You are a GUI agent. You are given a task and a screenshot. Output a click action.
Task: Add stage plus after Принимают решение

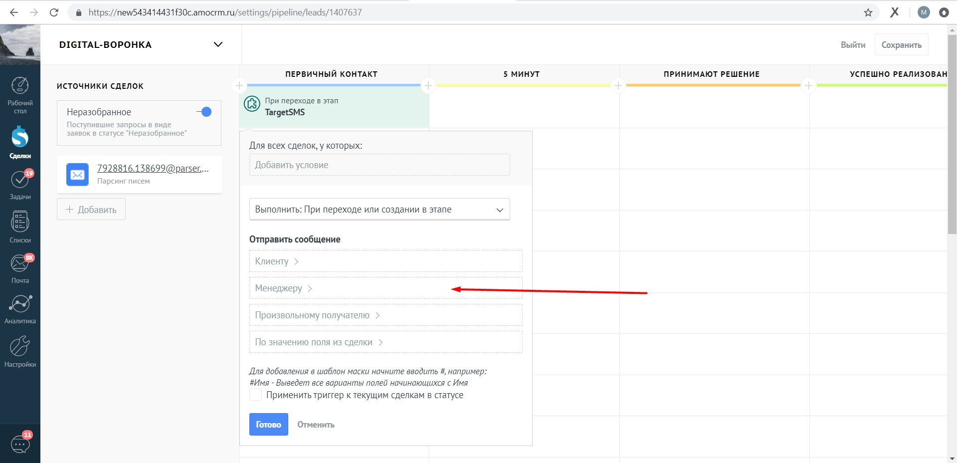pyautogui.click(x=808, y=86)
